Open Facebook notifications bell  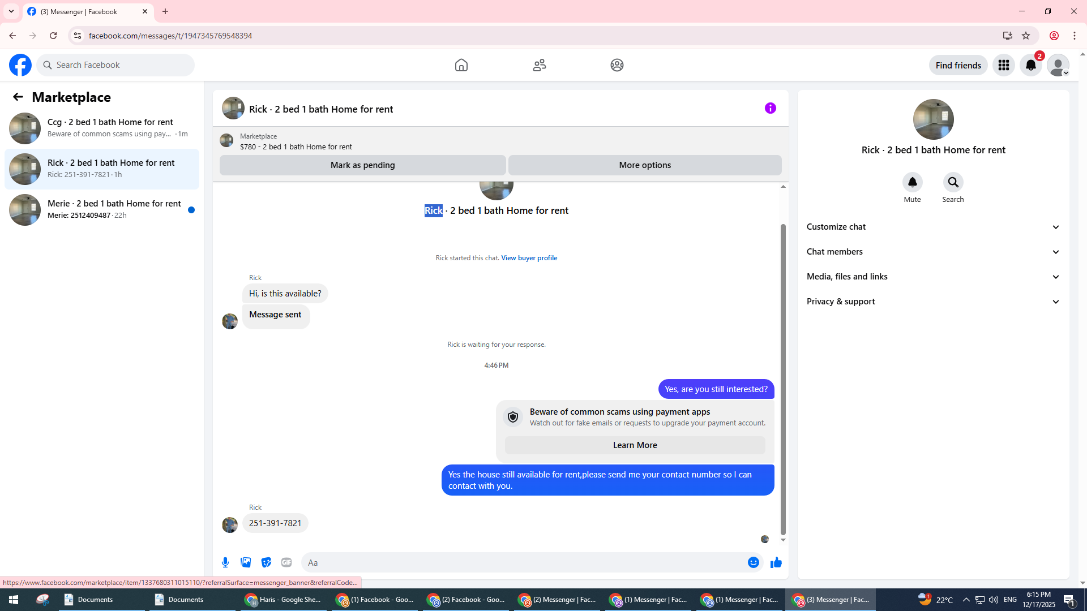click(x=1030, y=65)
